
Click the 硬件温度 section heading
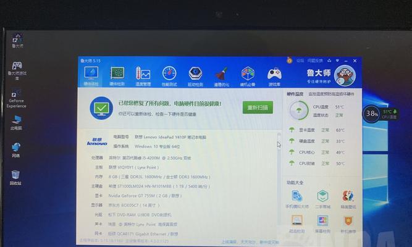click(x=295, y=94)
